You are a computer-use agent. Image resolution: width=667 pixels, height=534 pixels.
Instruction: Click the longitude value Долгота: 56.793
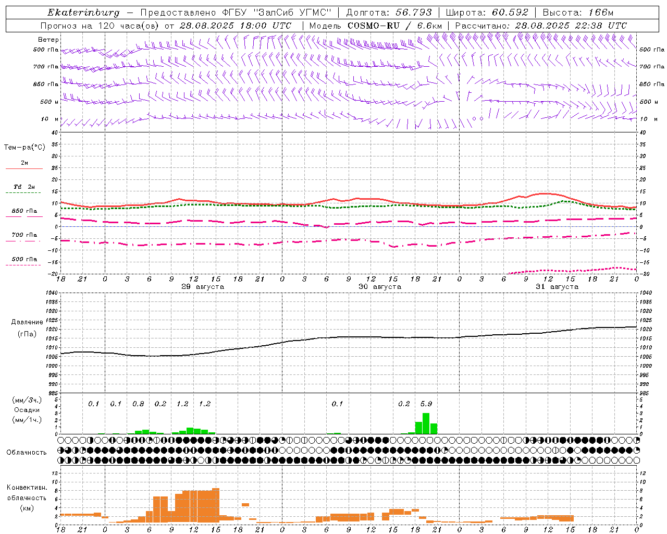point(389,13)
